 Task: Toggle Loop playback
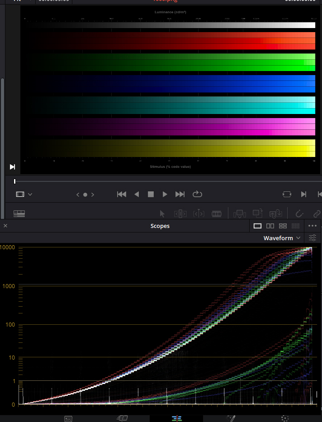(197, 194)
